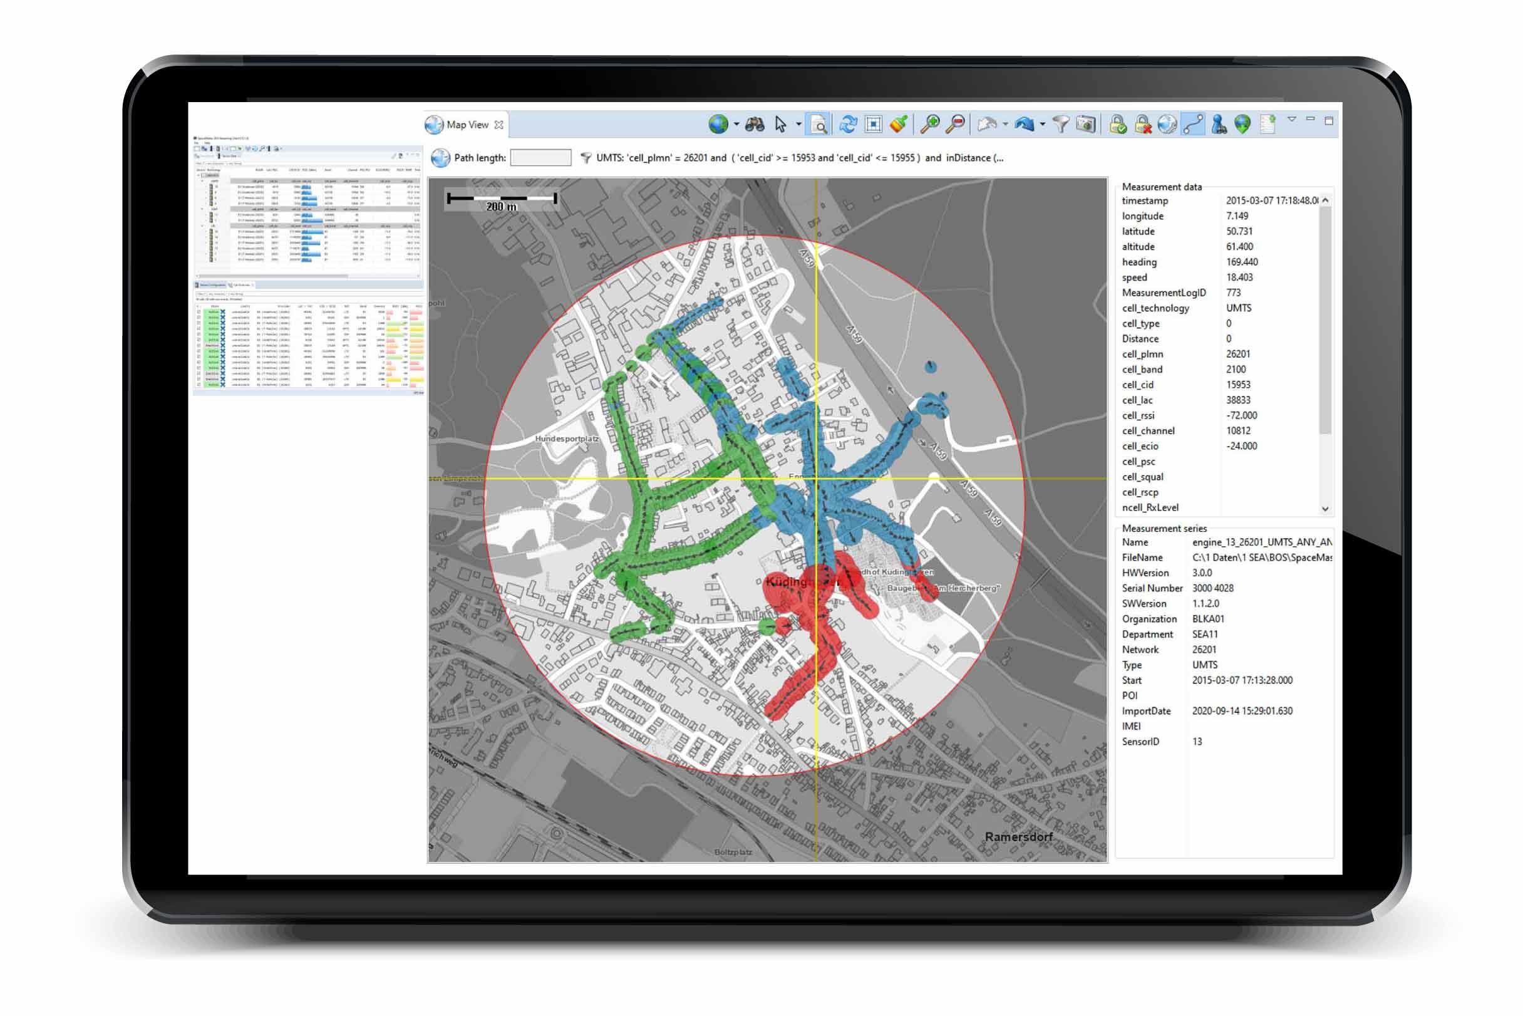Viewport: 1523px width, 1016px height.
Task: Click the Boltzplatz label on the map
Action: pos(733,851)
